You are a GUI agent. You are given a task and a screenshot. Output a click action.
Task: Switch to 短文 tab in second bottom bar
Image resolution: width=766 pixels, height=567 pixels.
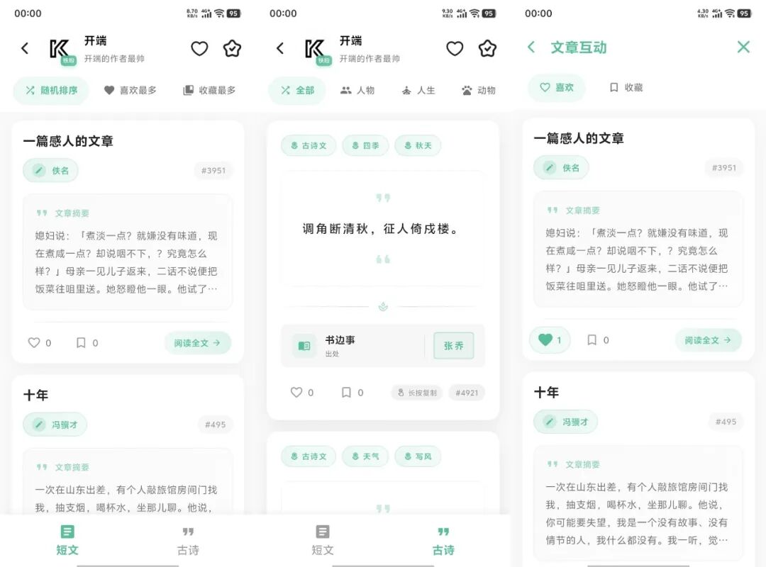pos(323,541)
